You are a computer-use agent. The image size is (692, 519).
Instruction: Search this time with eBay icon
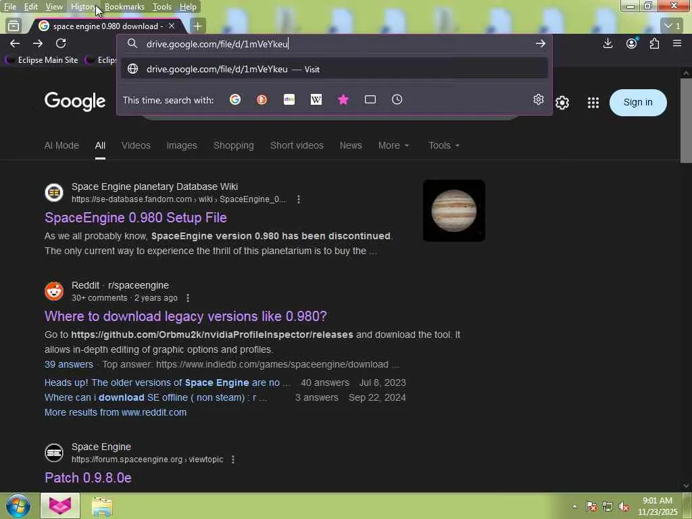pos(289,100)
